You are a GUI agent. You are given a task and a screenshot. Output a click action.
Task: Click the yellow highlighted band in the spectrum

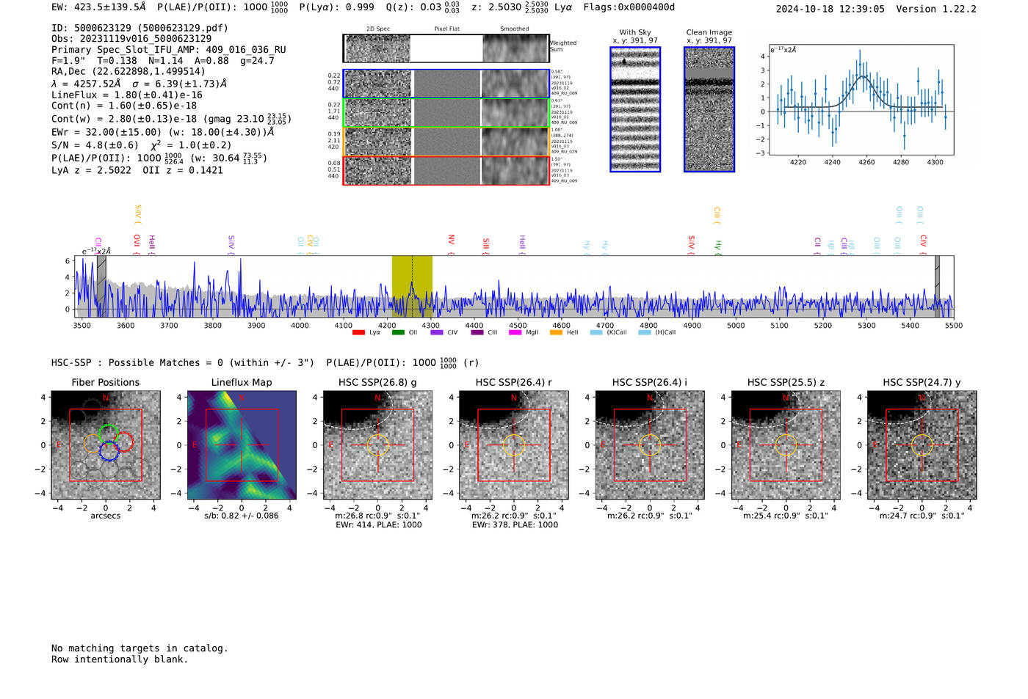coord(412,287)
